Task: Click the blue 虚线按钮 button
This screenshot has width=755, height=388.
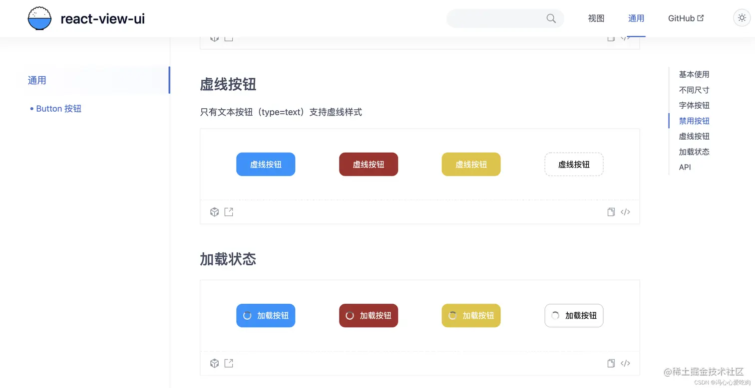Action: (x=266, y=164)
